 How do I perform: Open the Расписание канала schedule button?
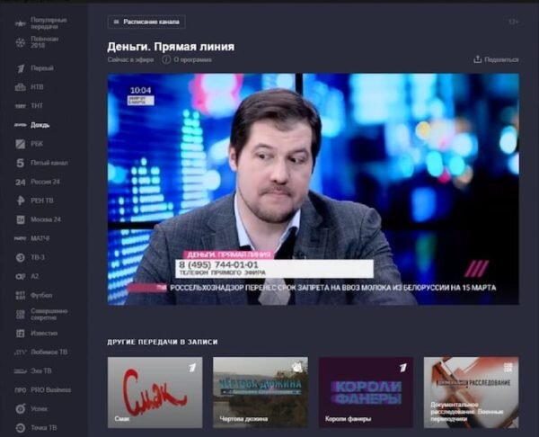pyautogui.click(x=146, y=22)
